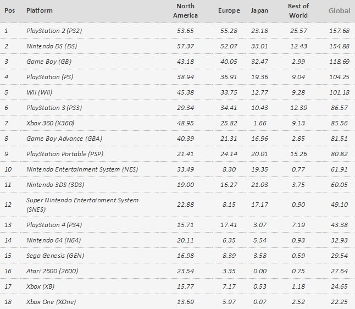The width and height of the screenshot is (355, 309).
Task: Select the Europe column header
Action: [x=229, y=10]
